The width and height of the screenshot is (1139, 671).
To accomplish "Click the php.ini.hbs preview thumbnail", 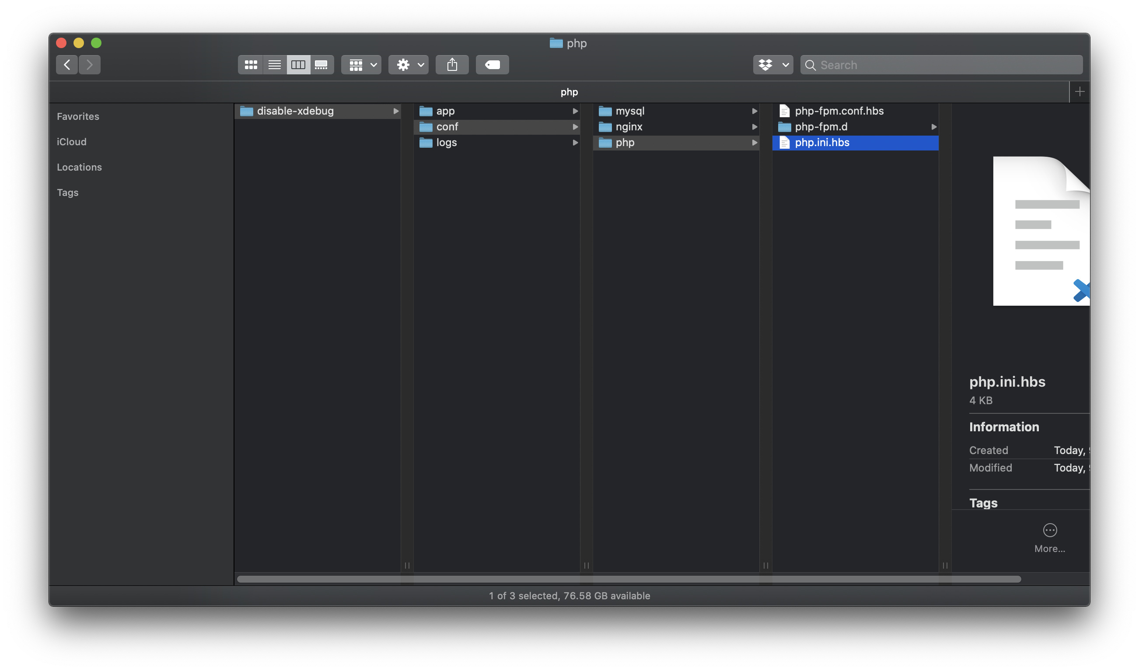I will [1041, 231].
